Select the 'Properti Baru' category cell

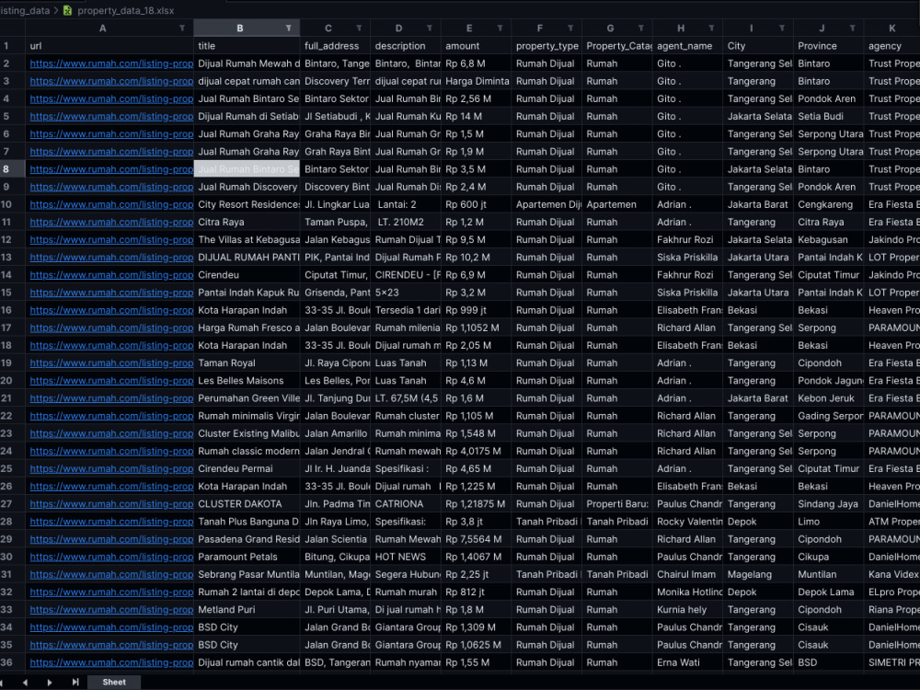click(616, 503)
